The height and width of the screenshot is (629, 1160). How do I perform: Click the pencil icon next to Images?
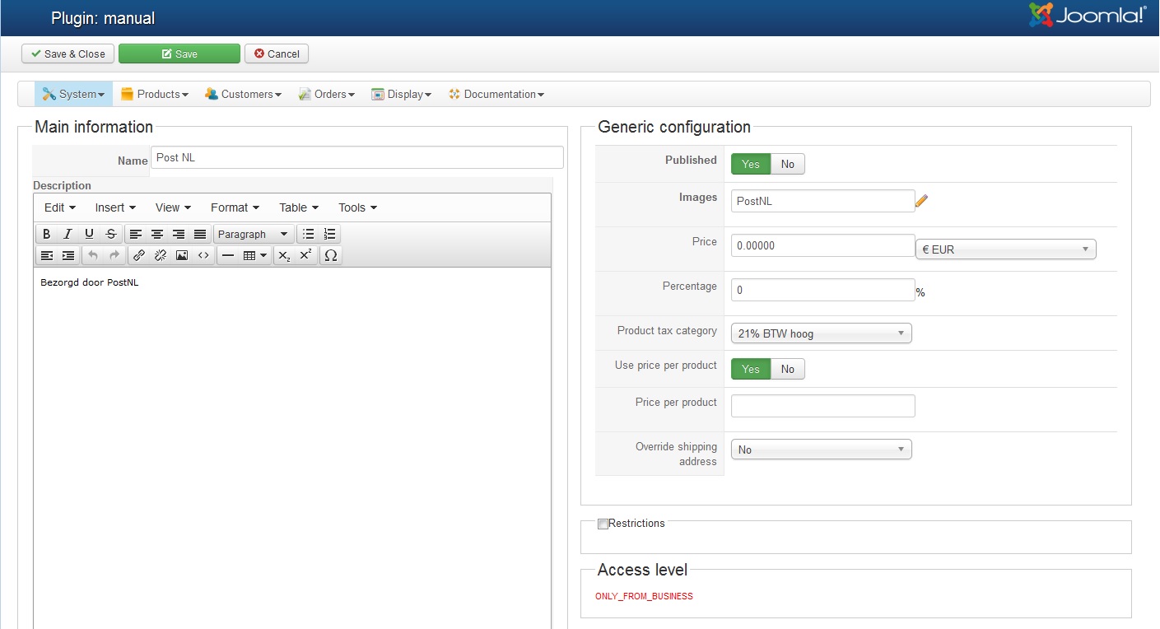pos(921,200)
